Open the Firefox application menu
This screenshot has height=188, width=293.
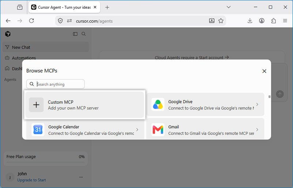[x=285, y=21]
